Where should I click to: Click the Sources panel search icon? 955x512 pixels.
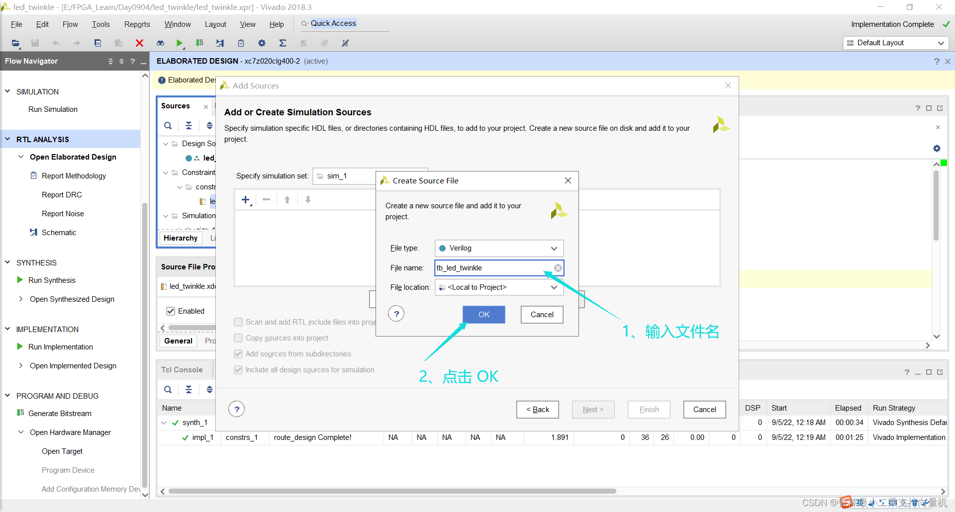coord(168,126)
